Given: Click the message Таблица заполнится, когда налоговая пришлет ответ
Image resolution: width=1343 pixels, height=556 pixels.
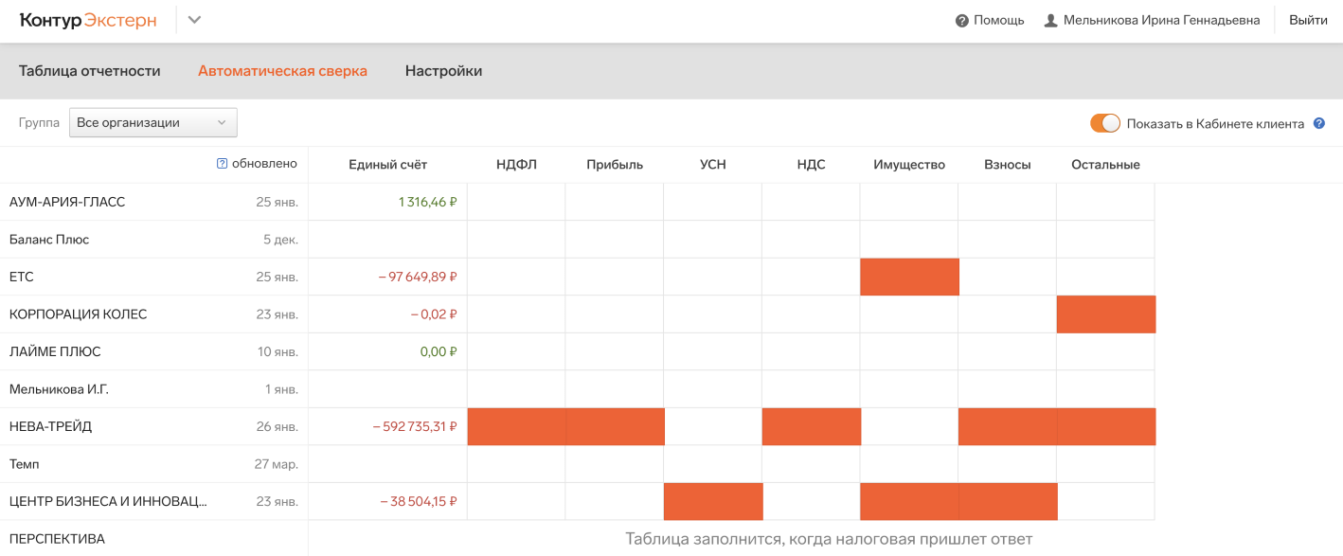Looking at the screenshot, I should click(829, 539).
